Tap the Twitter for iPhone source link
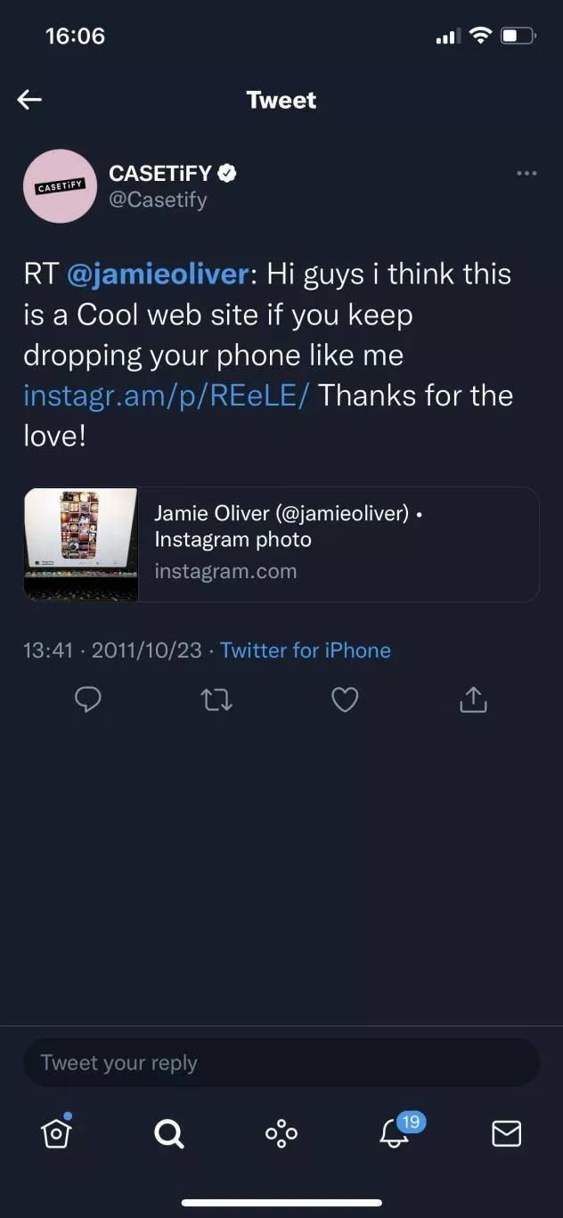The image size is (563, 1218). (x=306, y=650)
